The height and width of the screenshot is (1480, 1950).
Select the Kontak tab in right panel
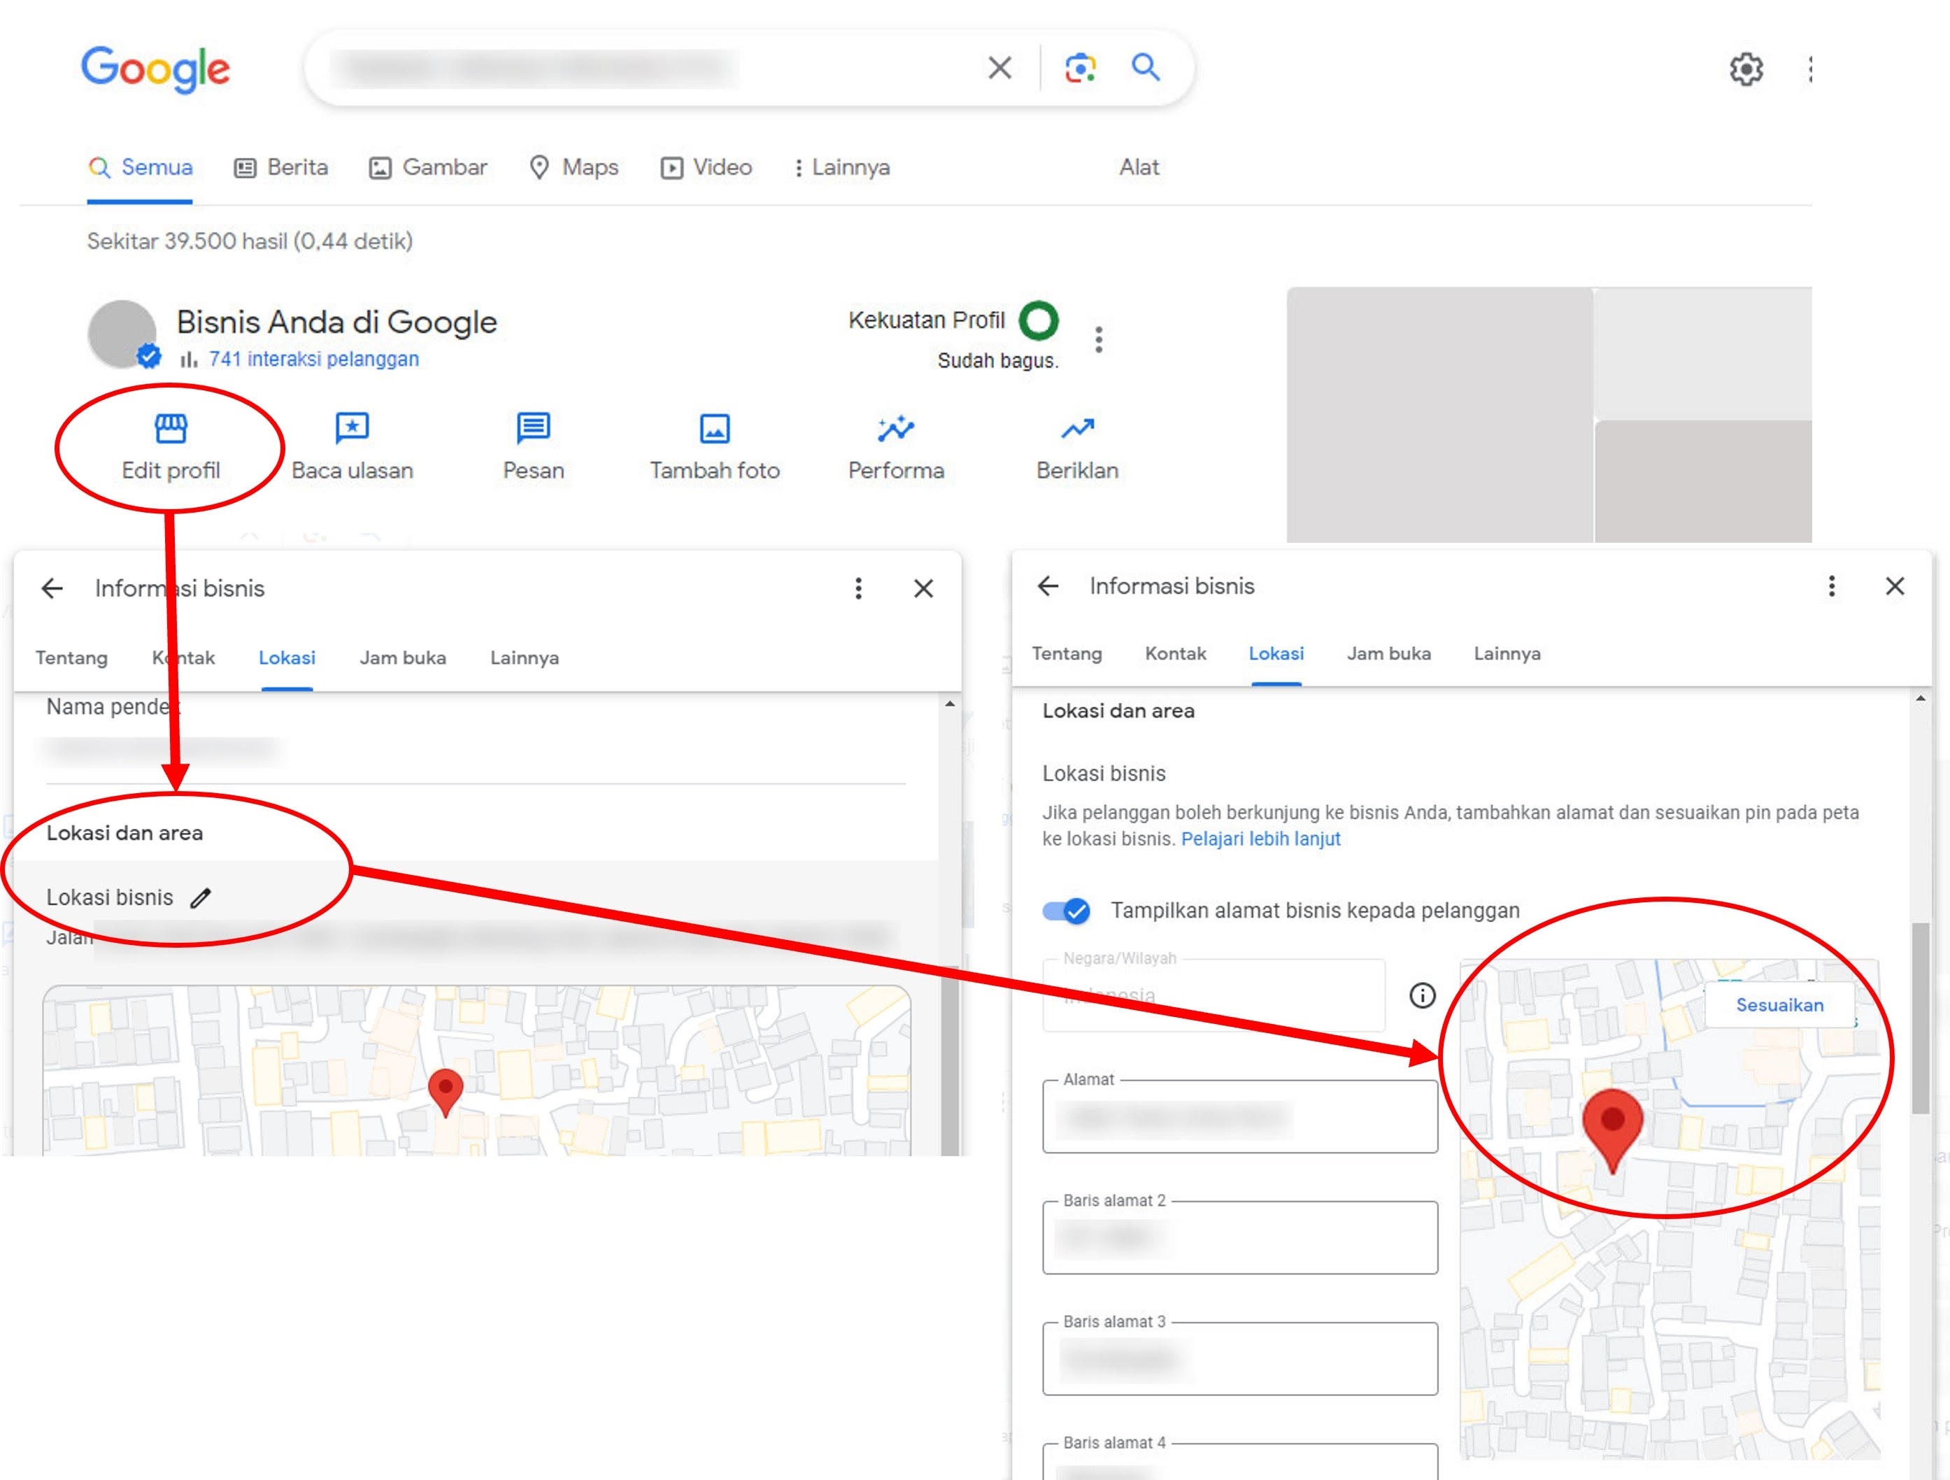[1175, 654]
